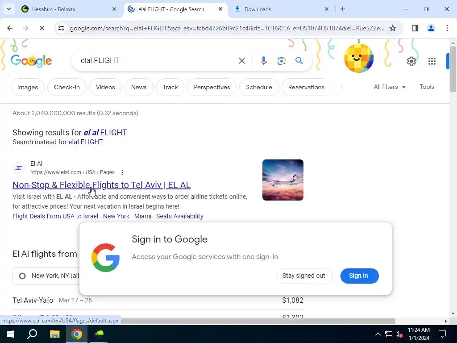Screen dimensions: 457x343
Task: Close the elal FLIGHT Google Search tab
Action: 220,9
